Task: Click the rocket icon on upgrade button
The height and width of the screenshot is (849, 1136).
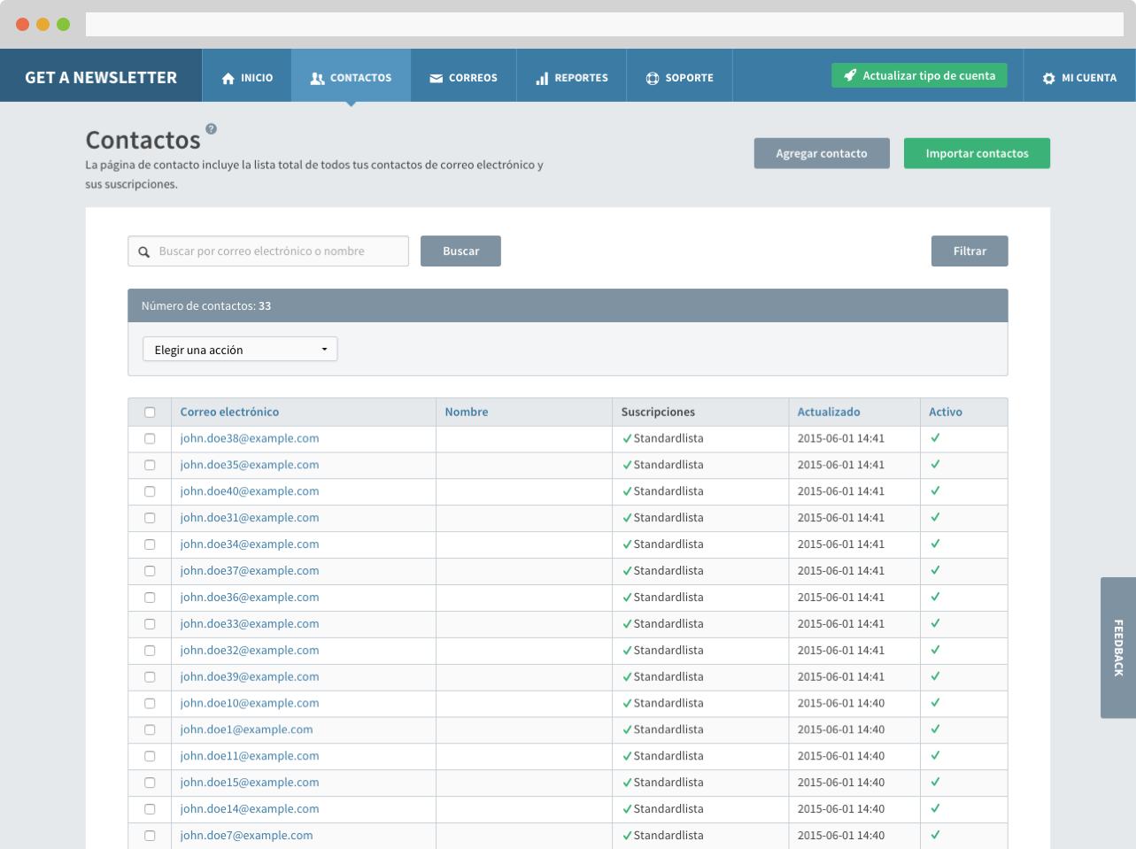Action: (850, 75)
